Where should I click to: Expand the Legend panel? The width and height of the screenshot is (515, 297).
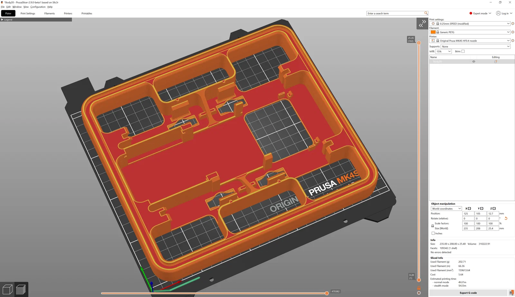coord(2,20)
